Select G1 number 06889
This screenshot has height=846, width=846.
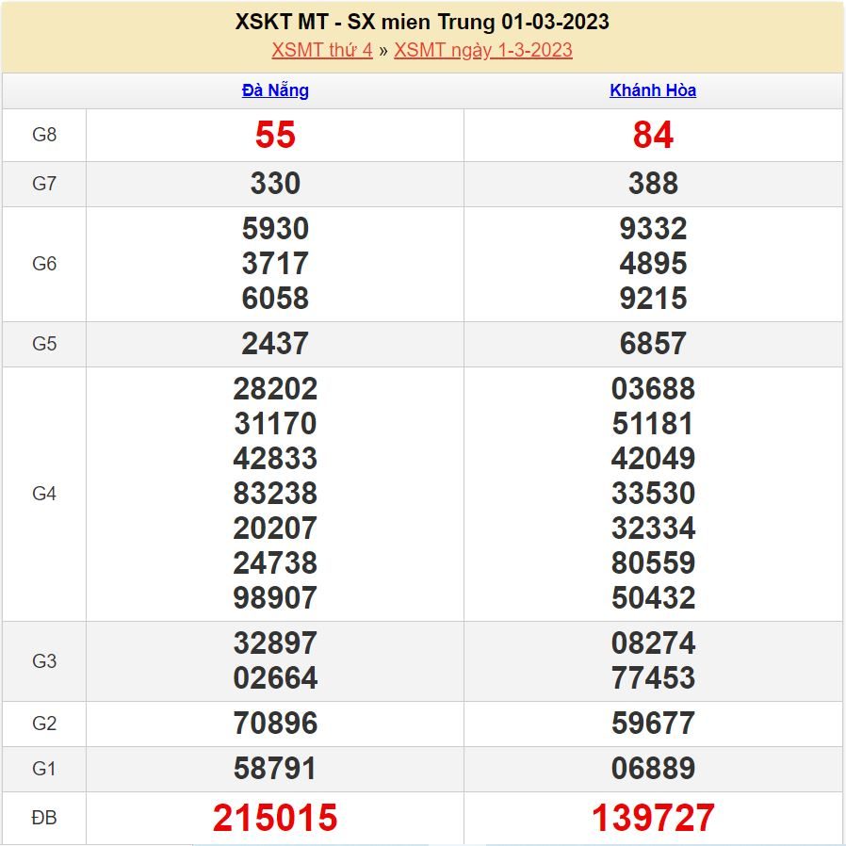pyautogui.click(x=653, y=769)
